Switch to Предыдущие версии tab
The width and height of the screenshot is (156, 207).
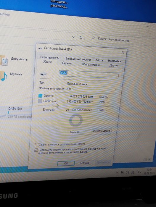[78, 59]
